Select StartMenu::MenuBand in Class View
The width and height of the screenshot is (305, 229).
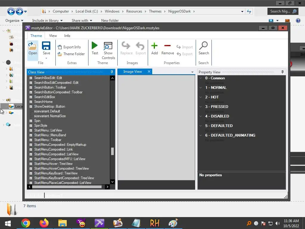[x=50, y=135]
